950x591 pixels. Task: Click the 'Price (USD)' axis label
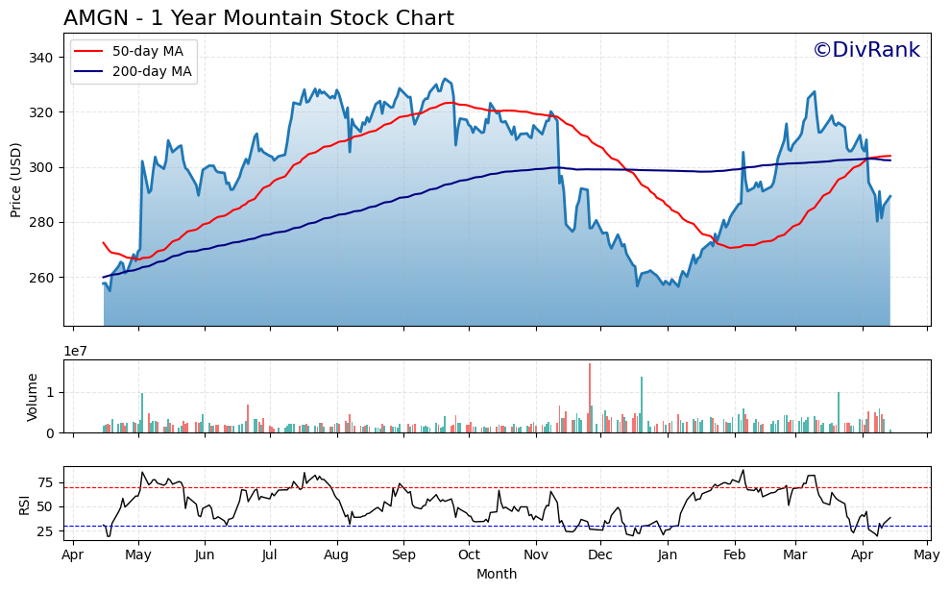click(x=15, y=180)
